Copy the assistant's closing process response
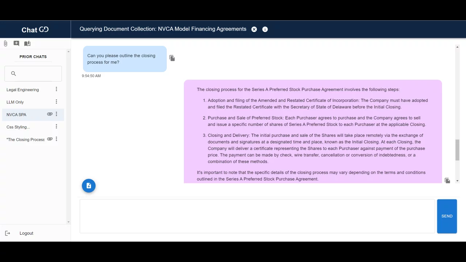The width and height of the screenshot is (466, 262). coord(447,180)
